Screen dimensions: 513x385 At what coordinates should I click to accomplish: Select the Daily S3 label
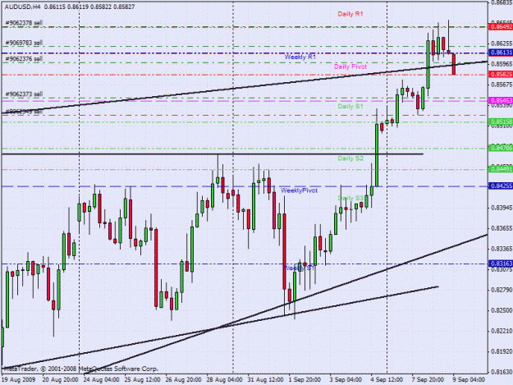[x=350, y=198]
